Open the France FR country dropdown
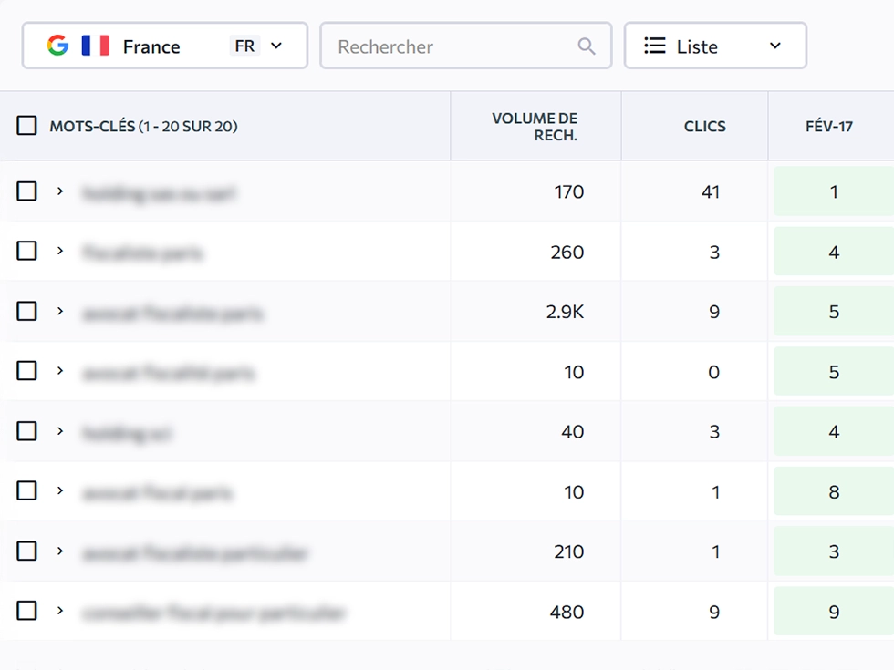The width and height of the screenshot is (894, 670). 276,46
